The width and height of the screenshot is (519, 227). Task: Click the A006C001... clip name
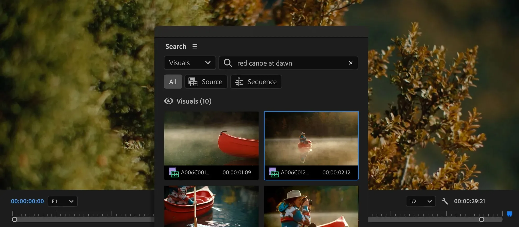[x=195, y=172]
